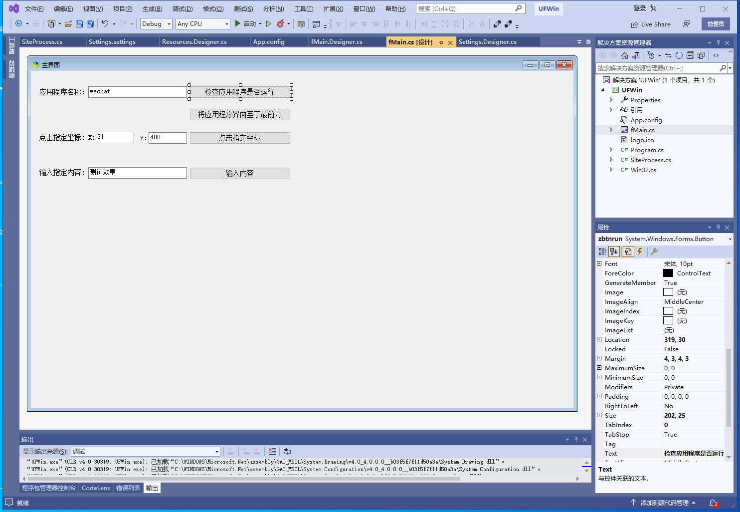Collapse the UFWin project node
740x512 pixels.
click(602, 90)
